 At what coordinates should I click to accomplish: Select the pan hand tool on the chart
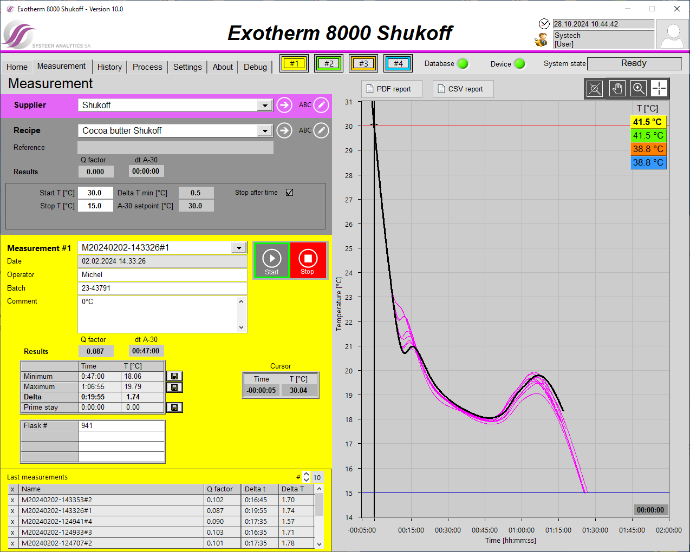point(617,89)
